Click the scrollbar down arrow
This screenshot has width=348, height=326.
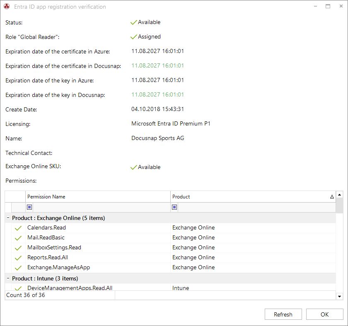[x=339, y=296]
